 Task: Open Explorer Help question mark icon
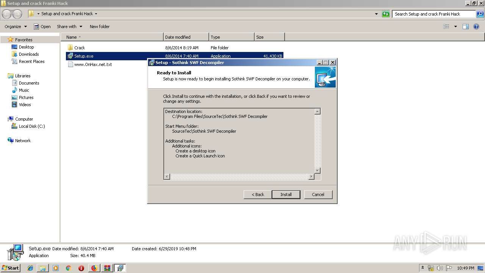(x=477, y=27)
